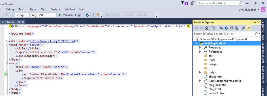Open the Help menu
Screen dimensions: 267x96
(82, 10)
